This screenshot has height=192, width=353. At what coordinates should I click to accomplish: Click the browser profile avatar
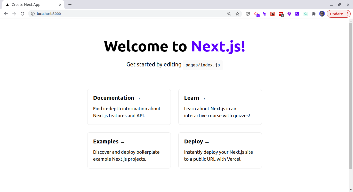pos(322,14)
